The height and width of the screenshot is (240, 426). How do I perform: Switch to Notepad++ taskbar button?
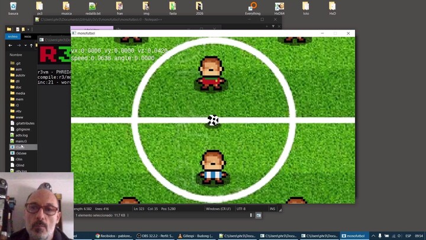coord(237,236)
